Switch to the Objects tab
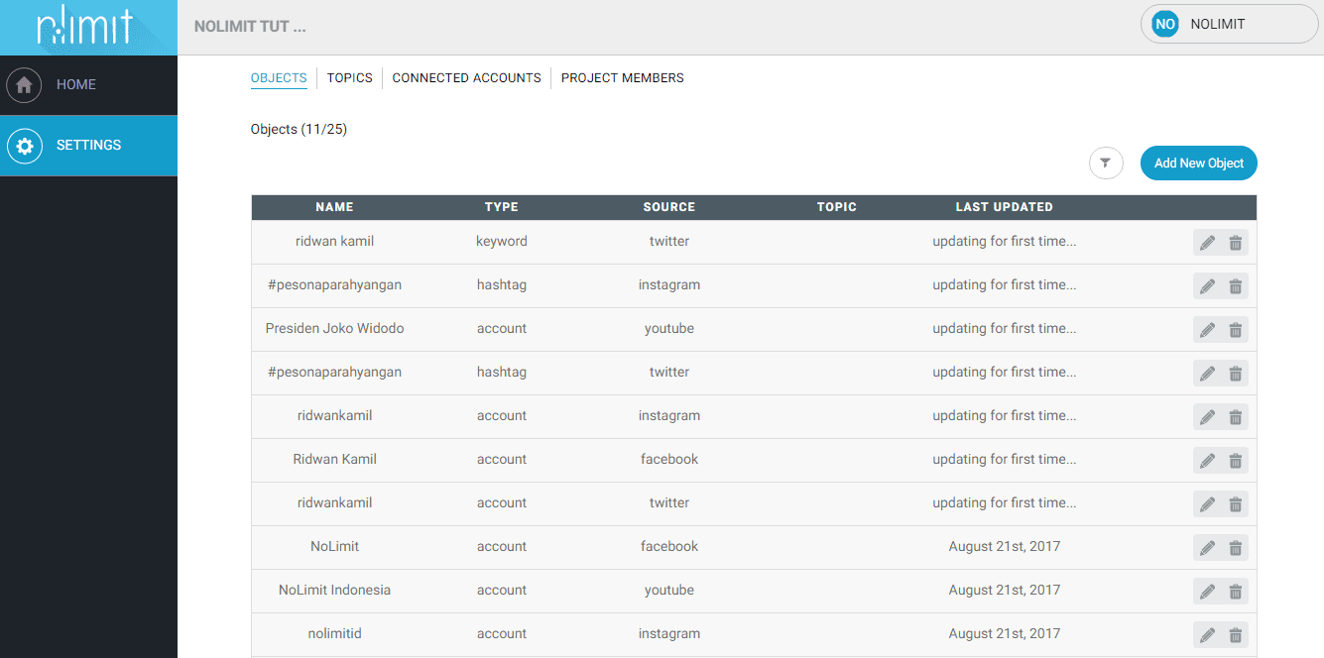The width and height of the screenshot is (1324, 658). 279,78
